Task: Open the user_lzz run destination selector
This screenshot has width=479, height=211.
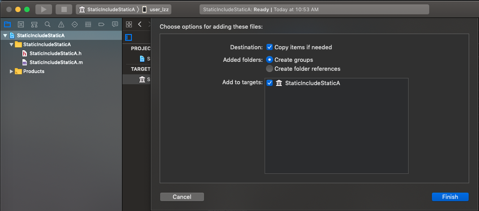Action: [x=156, y=9]
